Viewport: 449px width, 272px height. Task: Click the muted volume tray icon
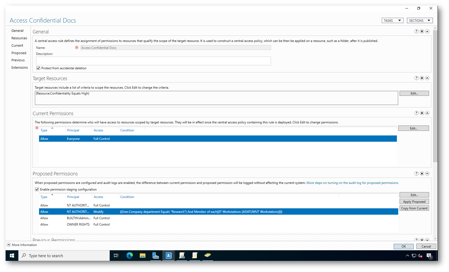tap(420, 256)
